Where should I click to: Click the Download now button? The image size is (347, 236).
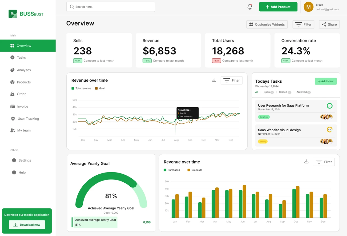pos(27,225)
